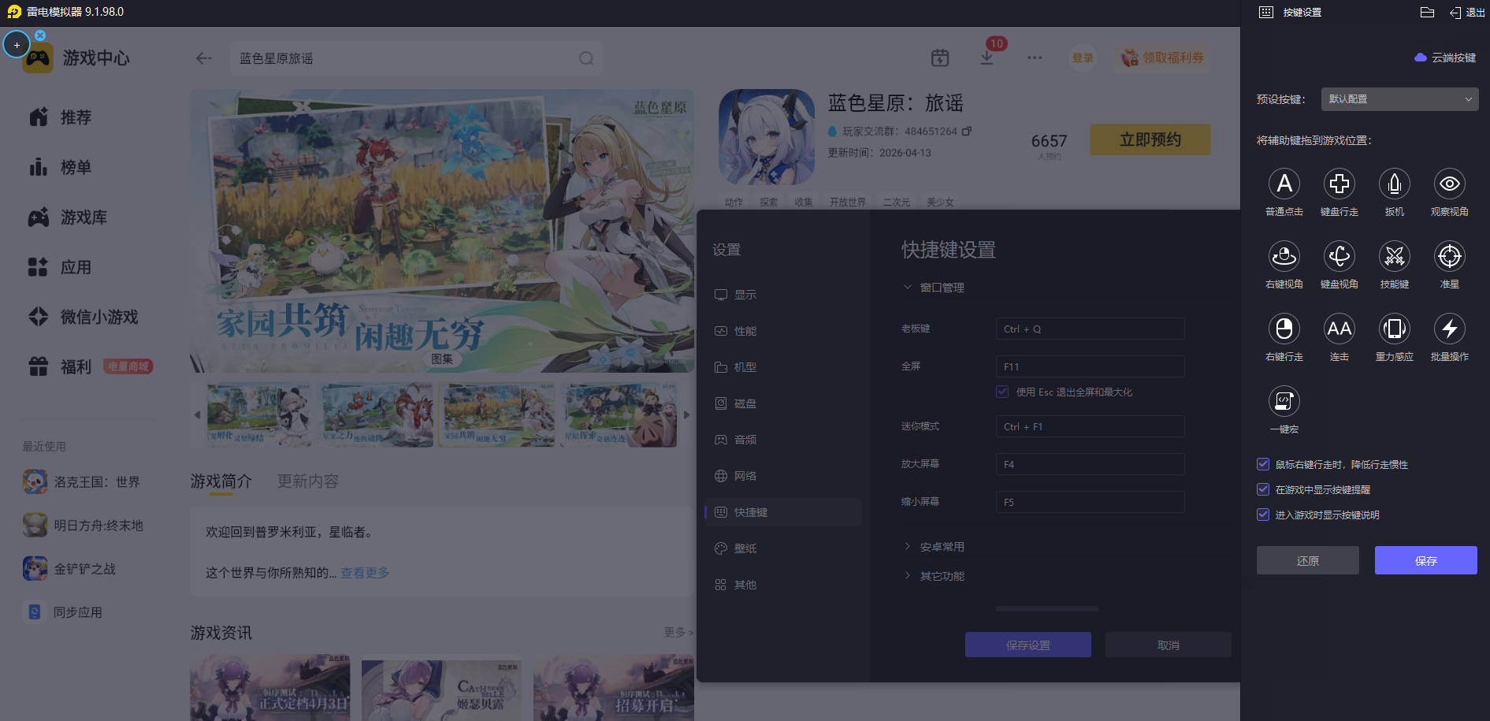The width and height of the screenshot is (1490, 721).
Task: Copy the player group number 484651264
Action: pos(967,131)
